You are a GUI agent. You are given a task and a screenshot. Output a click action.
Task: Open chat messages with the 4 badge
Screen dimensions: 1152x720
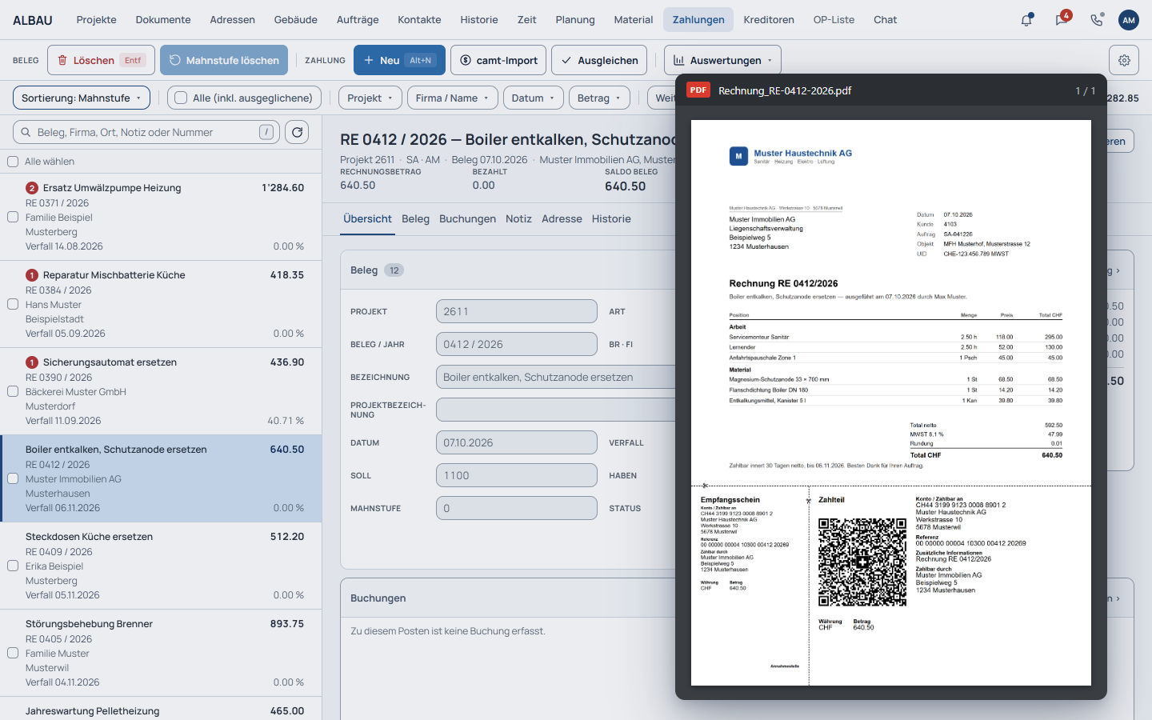tap(1062, 20)
